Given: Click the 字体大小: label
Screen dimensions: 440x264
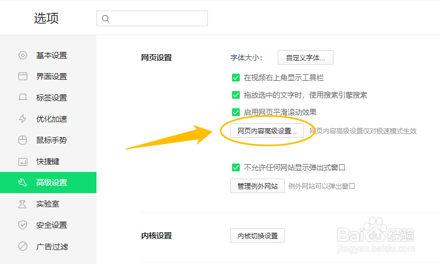Looking at the screenshot, I should click(246, 58).
